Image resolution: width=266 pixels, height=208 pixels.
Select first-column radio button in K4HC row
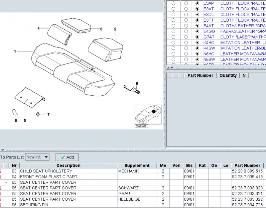point(173,43)
